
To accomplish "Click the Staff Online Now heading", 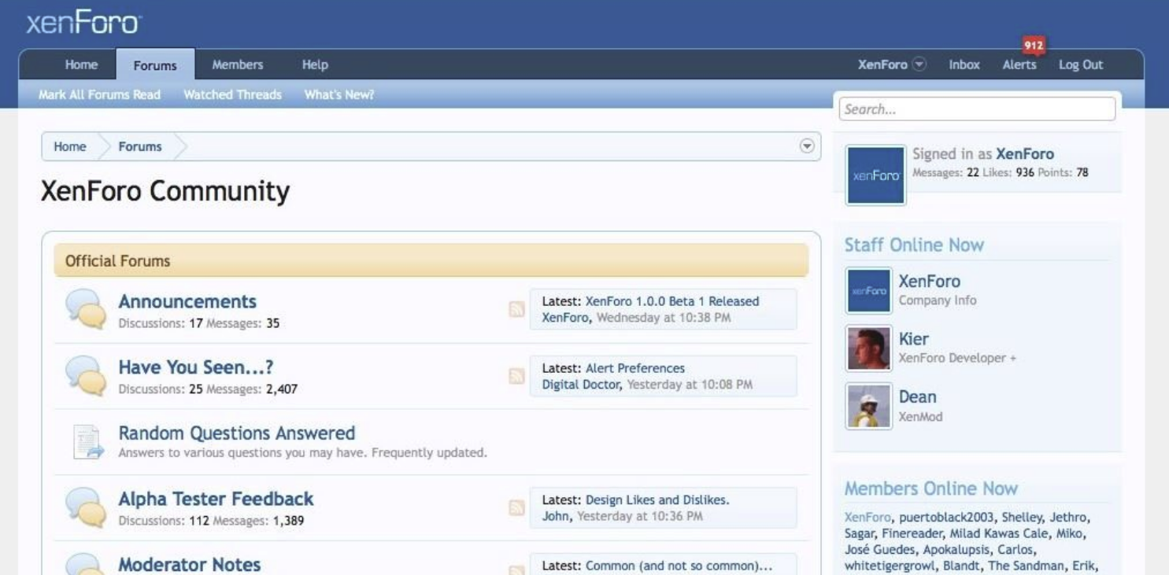I will point(914,245).
